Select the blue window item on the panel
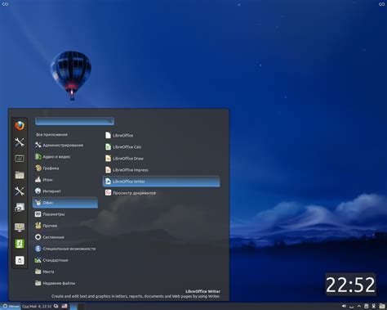The width and height of the screenshot is (387, 310). pos(73,306)
